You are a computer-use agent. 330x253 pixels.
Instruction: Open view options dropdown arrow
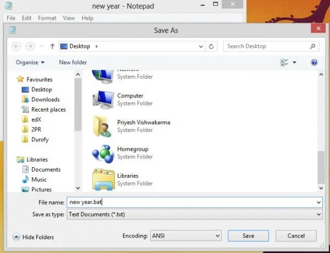click(x=294, y=63)
